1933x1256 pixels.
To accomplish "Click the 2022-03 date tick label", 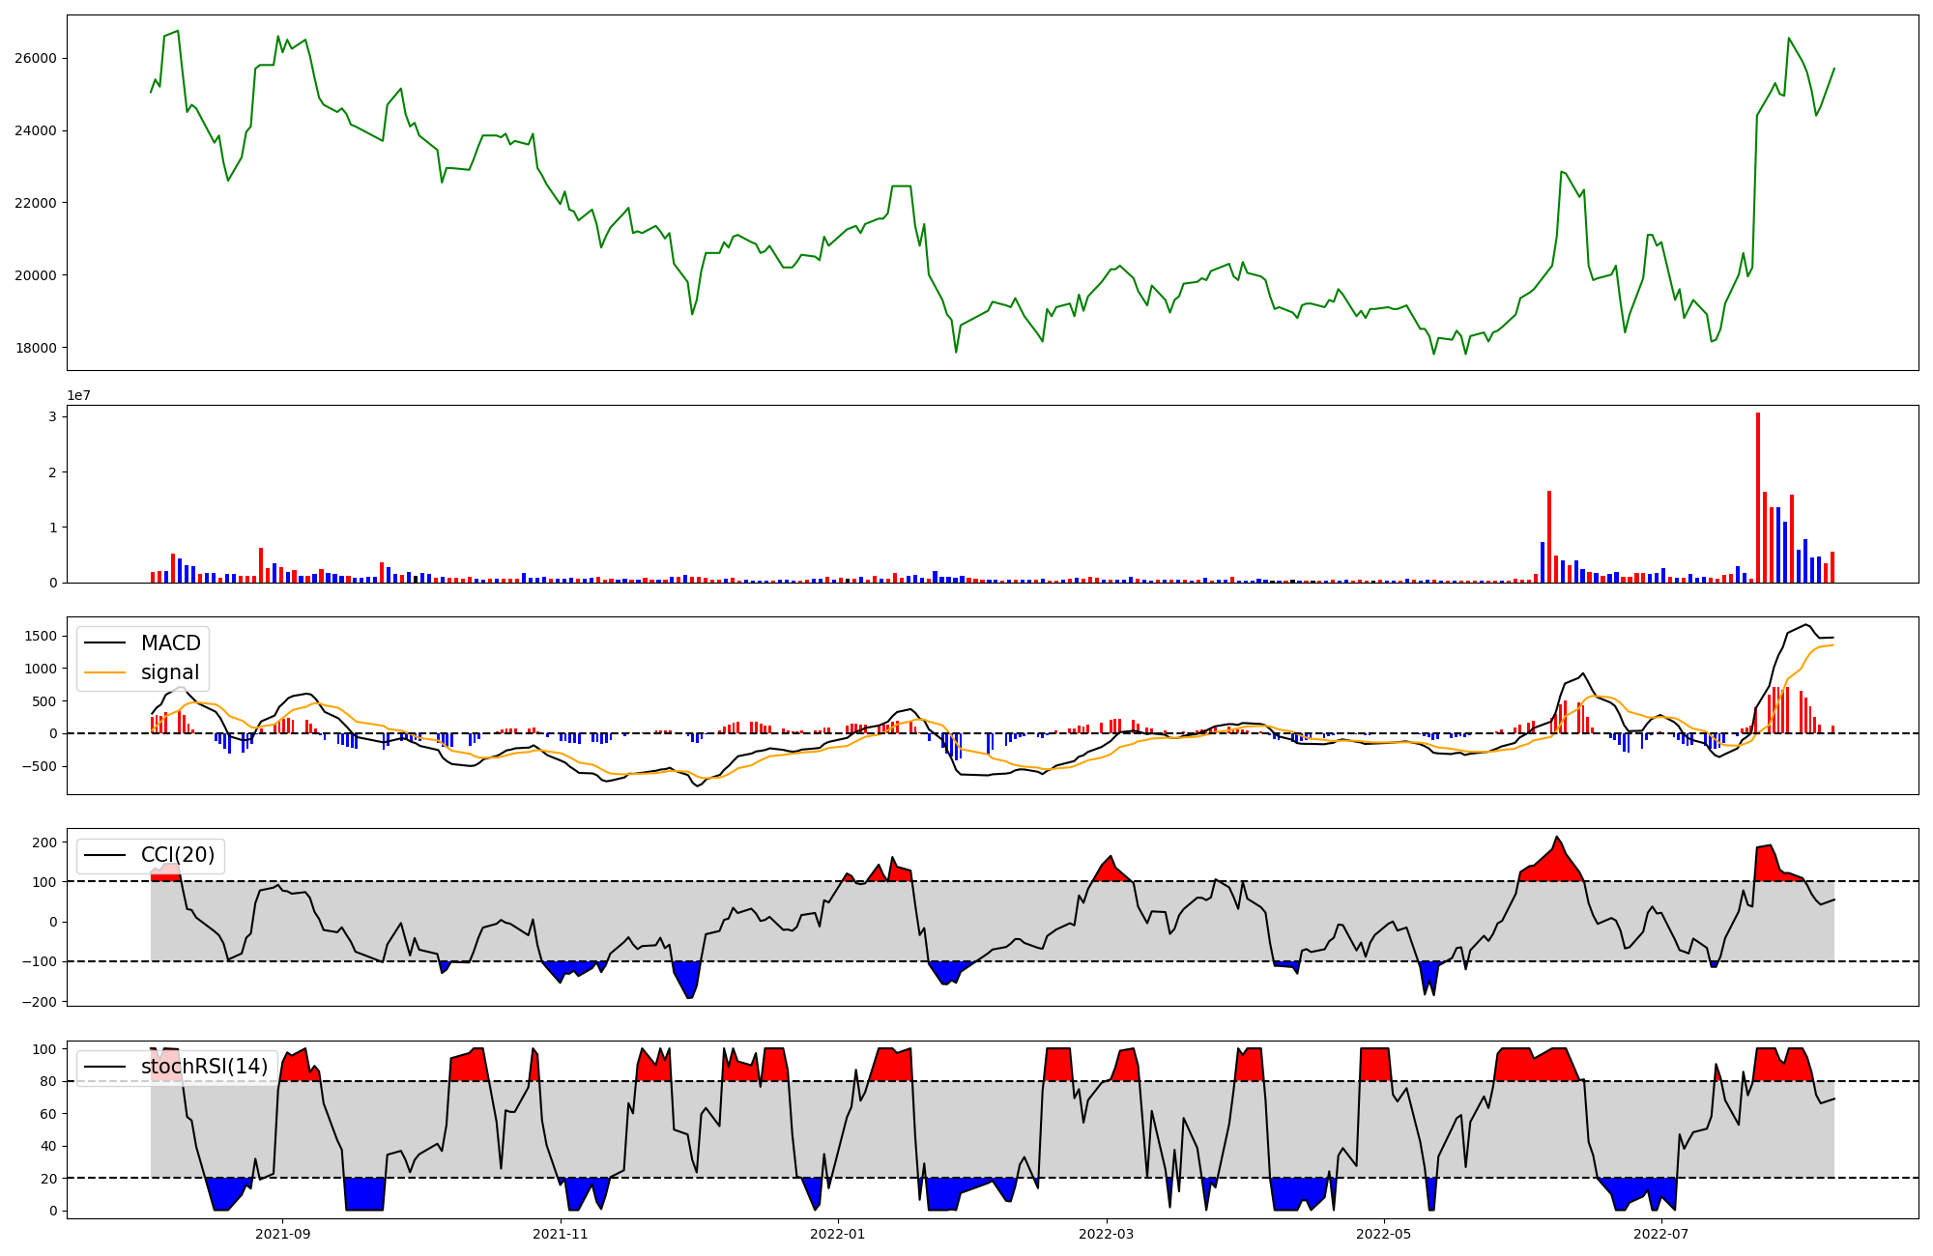I will pos(1106,1234).
